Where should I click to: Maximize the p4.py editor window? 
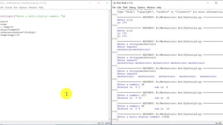pyautogui.click(x=98, y=3)
